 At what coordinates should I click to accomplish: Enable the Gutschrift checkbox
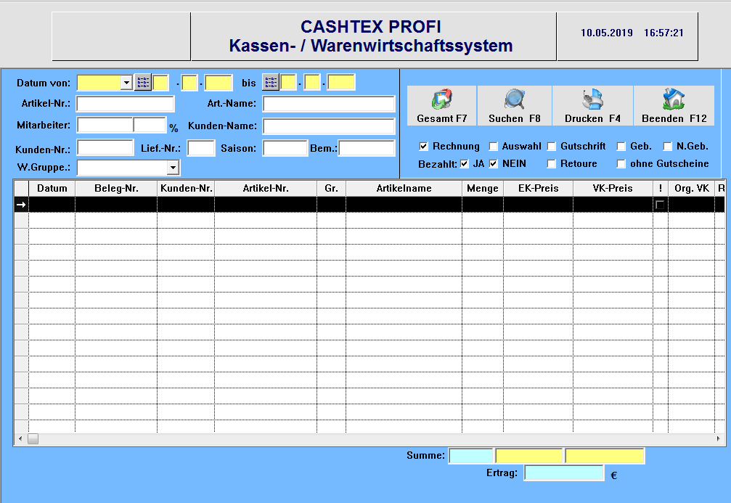tap(552, 147)
